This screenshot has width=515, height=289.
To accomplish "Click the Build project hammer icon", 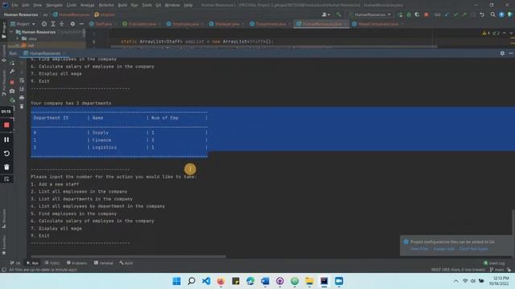I will point(338,14).
